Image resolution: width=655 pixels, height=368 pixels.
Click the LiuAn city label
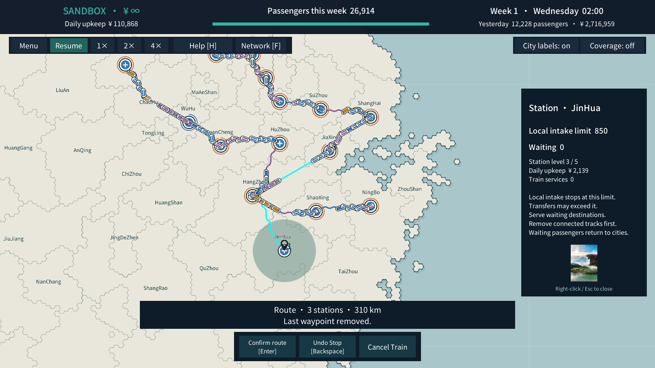click(x=62, y=90)
